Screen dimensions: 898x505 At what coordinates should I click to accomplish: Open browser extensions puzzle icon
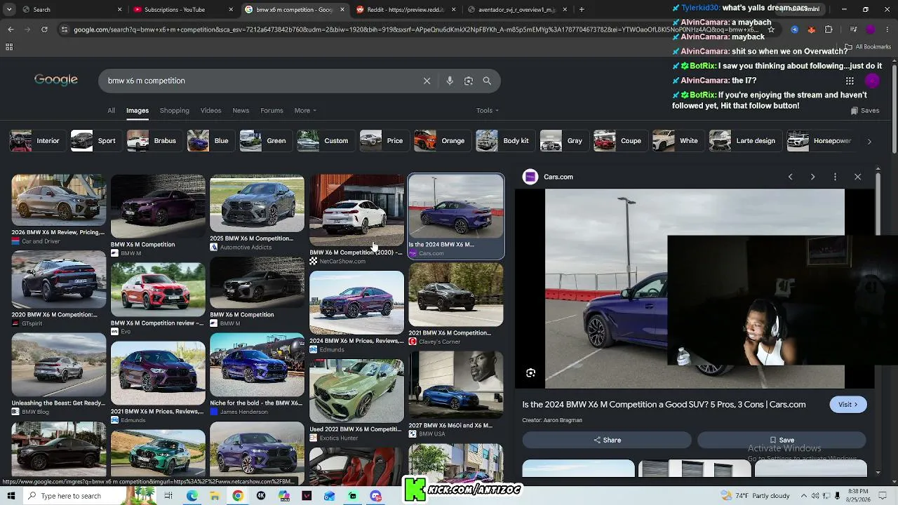(x=829, y=29)
